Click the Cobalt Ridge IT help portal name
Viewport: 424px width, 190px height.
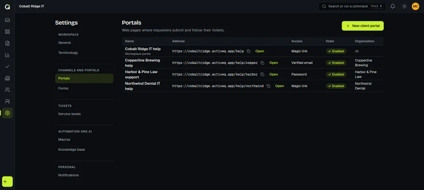pos(143,49)
